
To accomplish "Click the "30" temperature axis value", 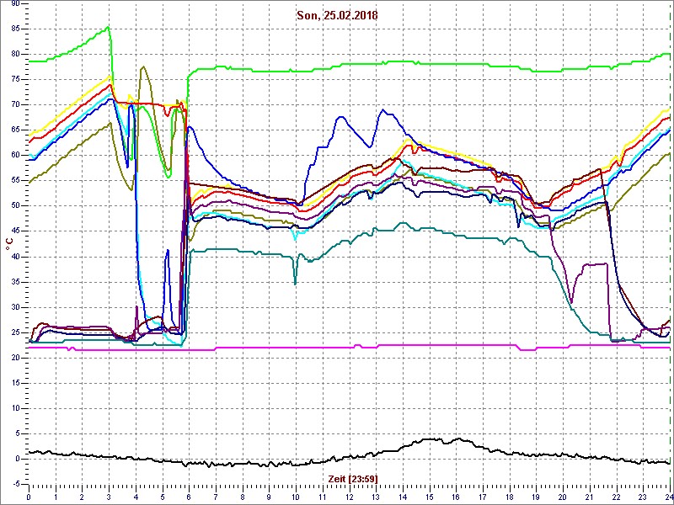I will [x=14, y=307].
